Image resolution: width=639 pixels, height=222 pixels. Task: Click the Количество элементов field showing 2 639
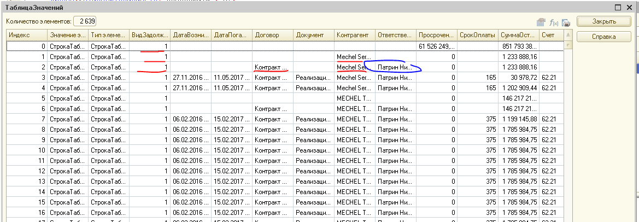[x=85, y=21]
